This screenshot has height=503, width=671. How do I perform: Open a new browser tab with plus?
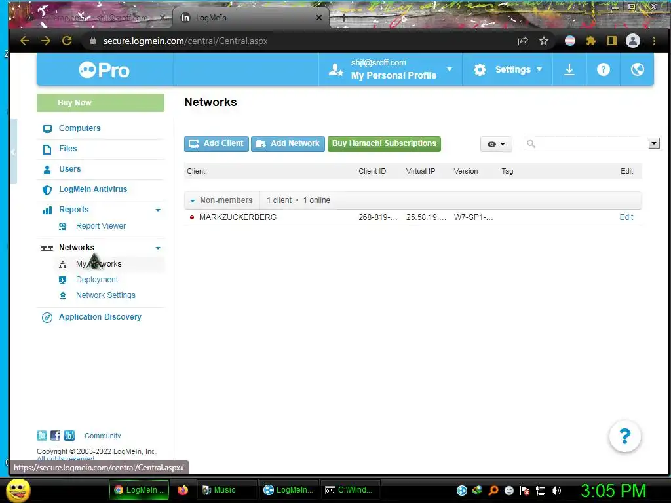tap(343, 18)
